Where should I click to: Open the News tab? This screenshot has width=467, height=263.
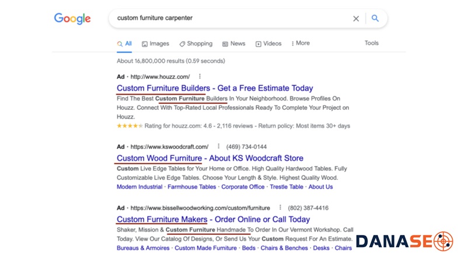(234, 44)
